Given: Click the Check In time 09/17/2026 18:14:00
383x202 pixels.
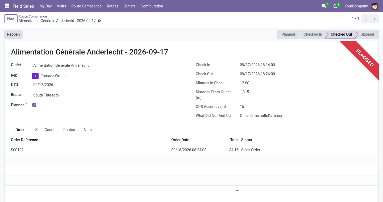Looking at the screenshot, I should coord(257,65).
